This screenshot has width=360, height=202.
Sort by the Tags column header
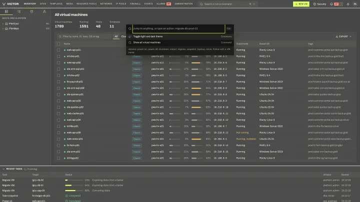(x=310, y=44)
